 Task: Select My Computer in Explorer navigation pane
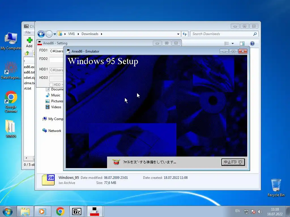click(x=53, y=119)
